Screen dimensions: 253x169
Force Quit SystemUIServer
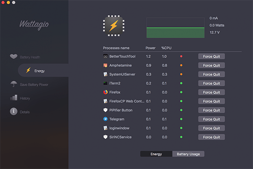(x=211, y=74)
